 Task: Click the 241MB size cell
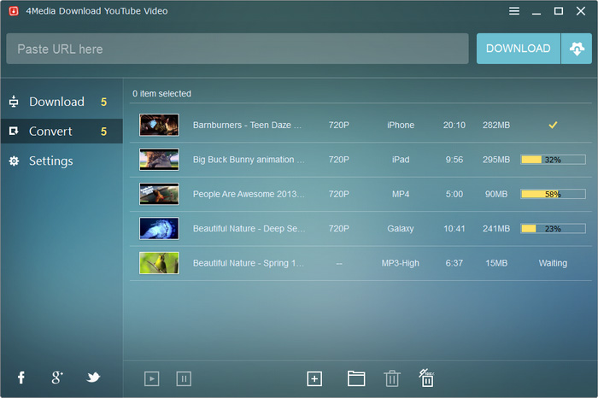[496, 228]
